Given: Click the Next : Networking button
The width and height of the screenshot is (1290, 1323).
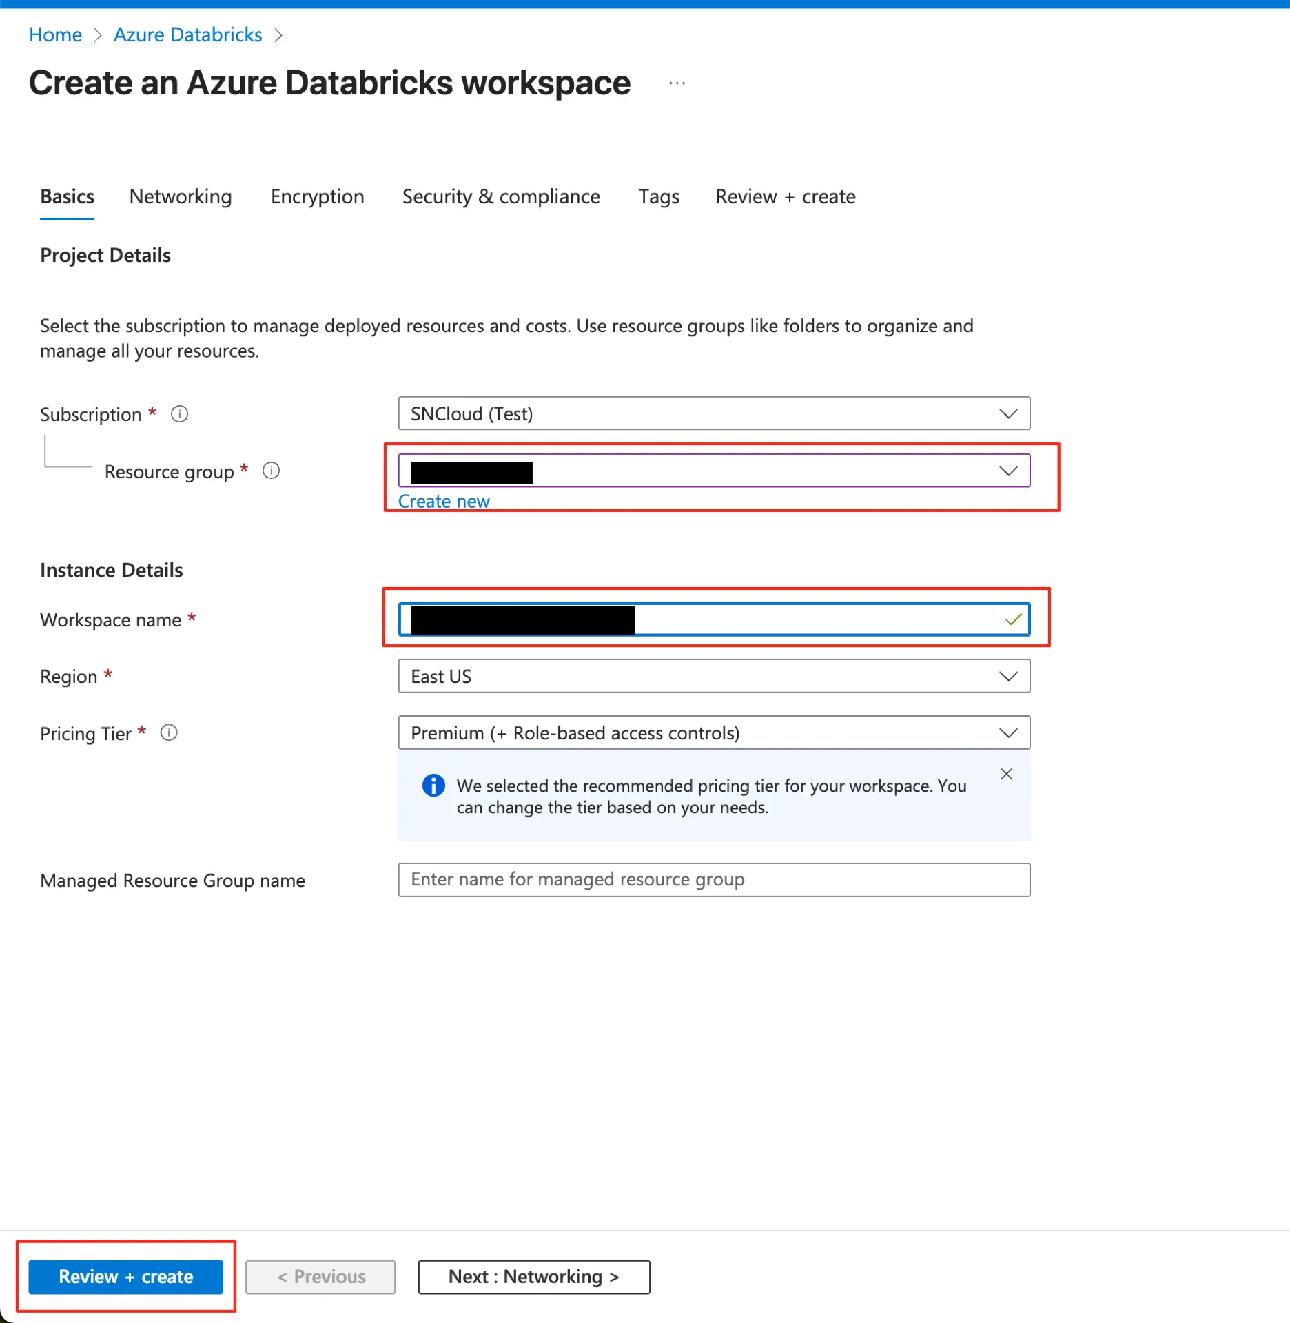Looking at the screenshot, I should coord(534,1277).
